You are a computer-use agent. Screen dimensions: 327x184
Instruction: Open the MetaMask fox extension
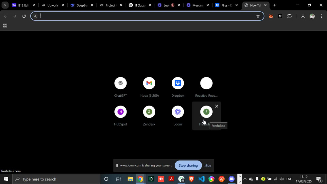[271, 16]
